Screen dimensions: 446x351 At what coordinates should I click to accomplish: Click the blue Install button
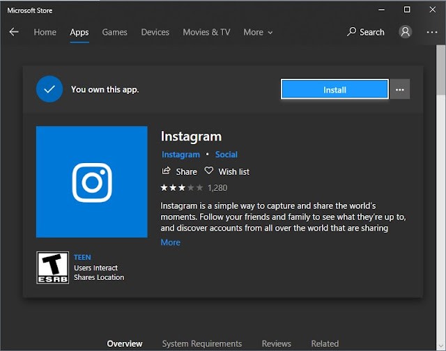click(x=334, y=90)
